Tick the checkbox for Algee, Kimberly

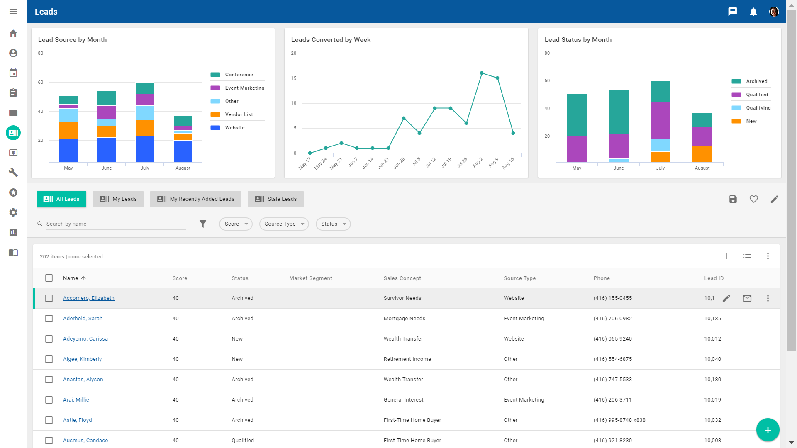tap(49, 359)
